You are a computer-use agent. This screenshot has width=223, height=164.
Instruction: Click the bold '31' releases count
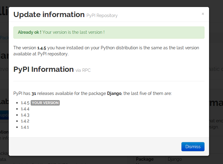[x=34, y=93]
